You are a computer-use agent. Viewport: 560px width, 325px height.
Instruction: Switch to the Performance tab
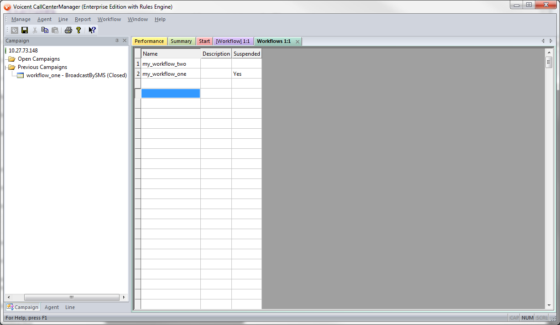click(x=149, y=41)
